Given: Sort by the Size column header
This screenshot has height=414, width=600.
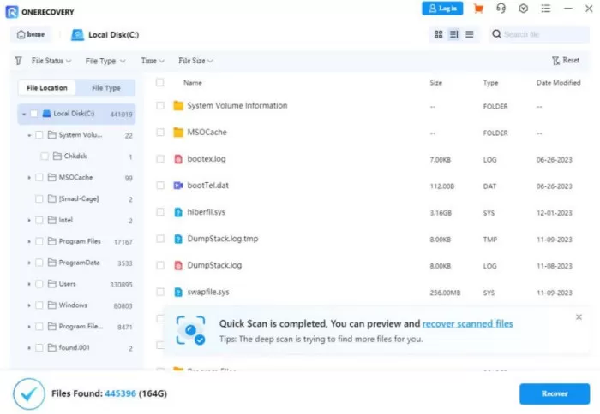Looking at the screenshot, I should tap(435, 82).
